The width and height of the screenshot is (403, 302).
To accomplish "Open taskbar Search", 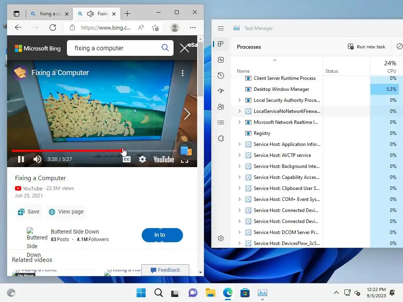I will pos(158,293).
